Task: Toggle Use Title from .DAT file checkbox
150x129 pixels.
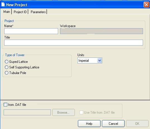Action: 81,112
